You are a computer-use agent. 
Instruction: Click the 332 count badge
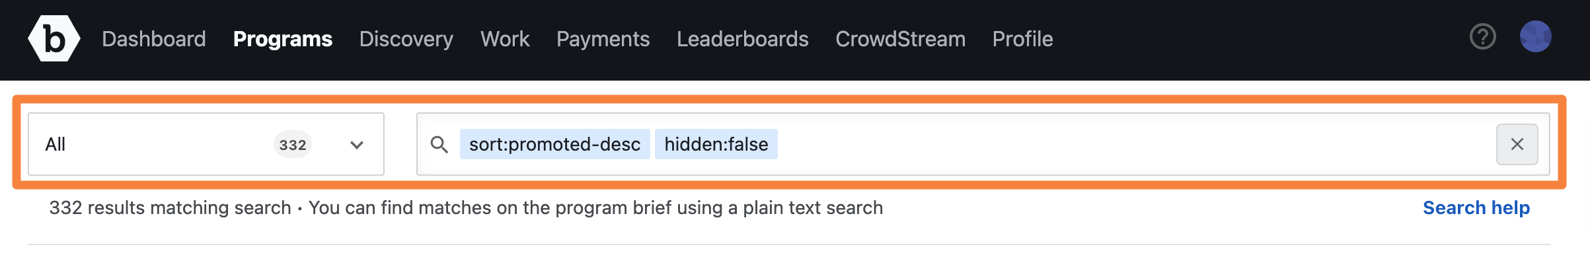(x=293, y=145)
